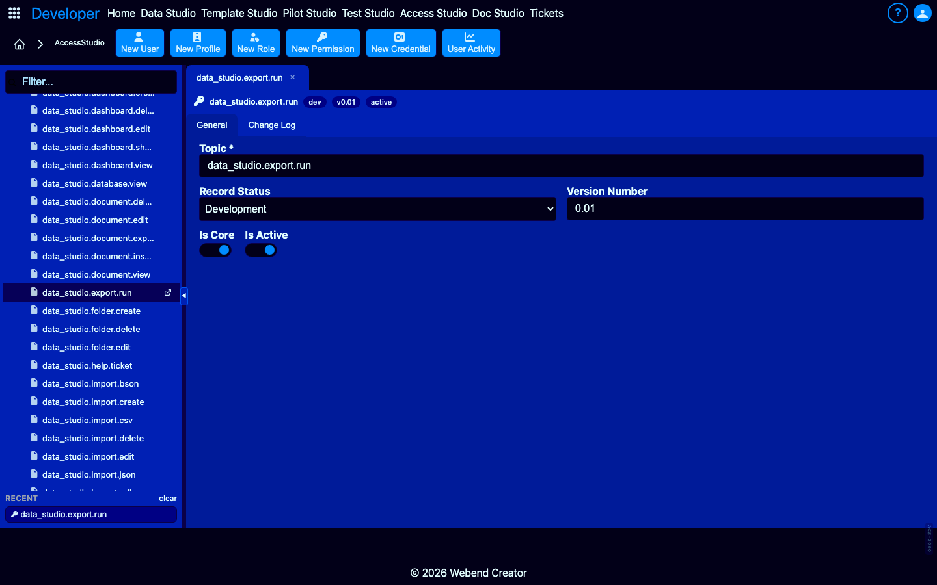Create a New Credential
This screenshot has height=585, width=937.
point(401,43)
